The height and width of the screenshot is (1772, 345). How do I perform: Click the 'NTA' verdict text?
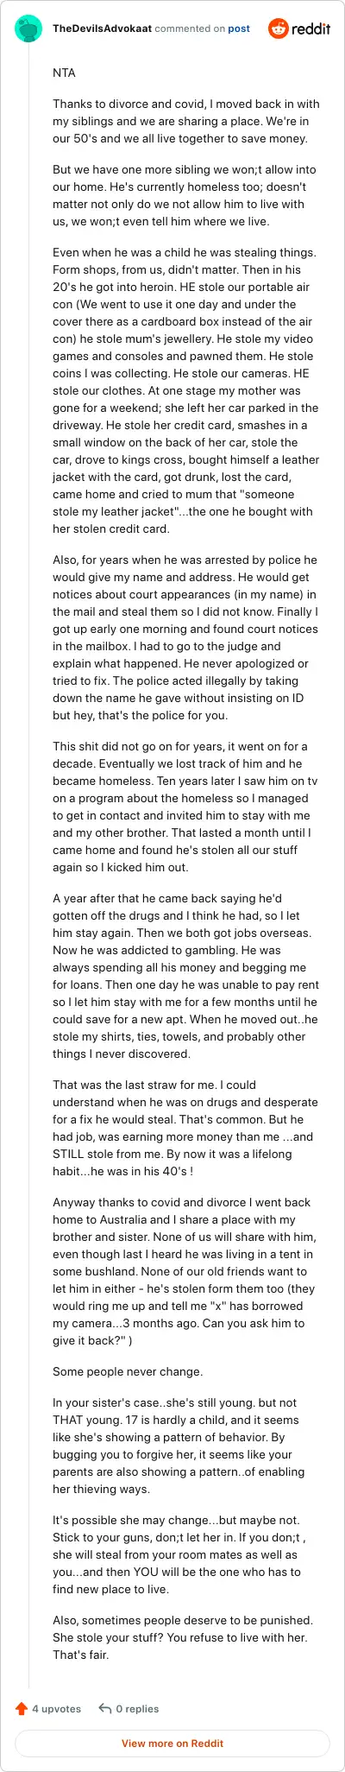[64, 73]
